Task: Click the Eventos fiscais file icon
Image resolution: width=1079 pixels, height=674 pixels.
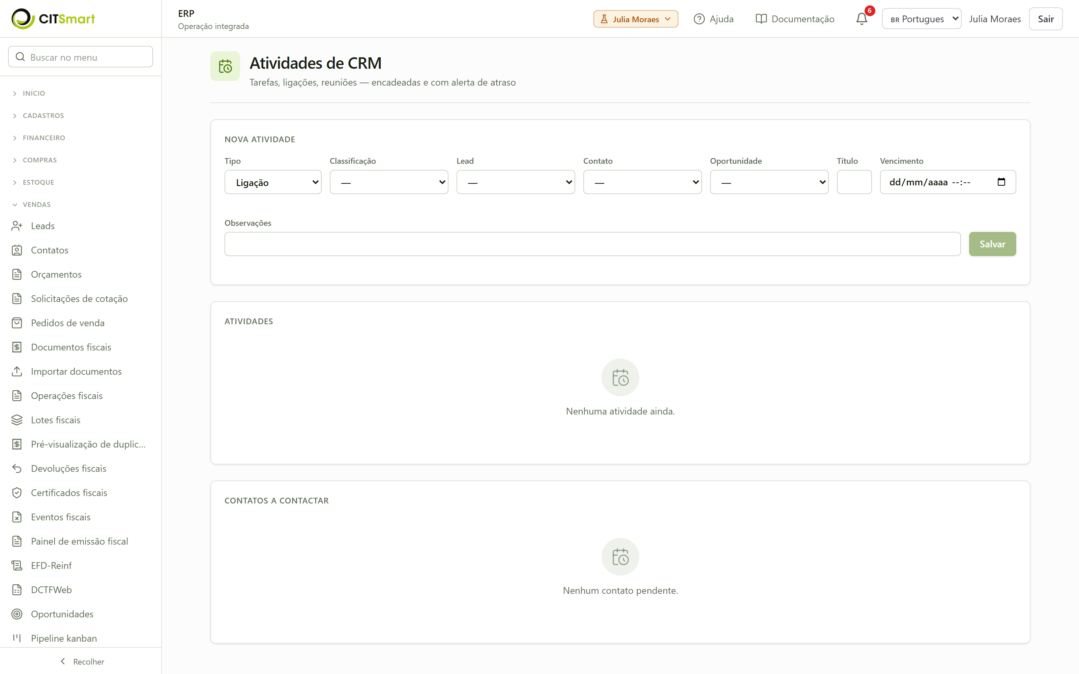Action: tap(17, 517)
